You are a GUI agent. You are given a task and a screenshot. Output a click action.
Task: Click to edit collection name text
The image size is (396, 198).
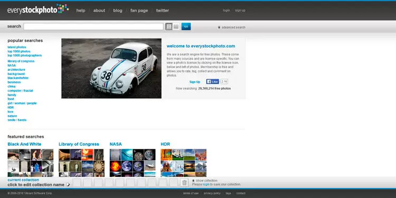[x=36, y=185]
